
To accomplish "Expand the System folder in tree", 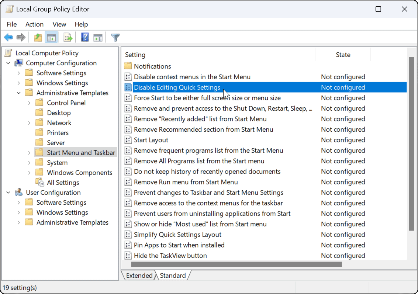I will tap(29, 163).
